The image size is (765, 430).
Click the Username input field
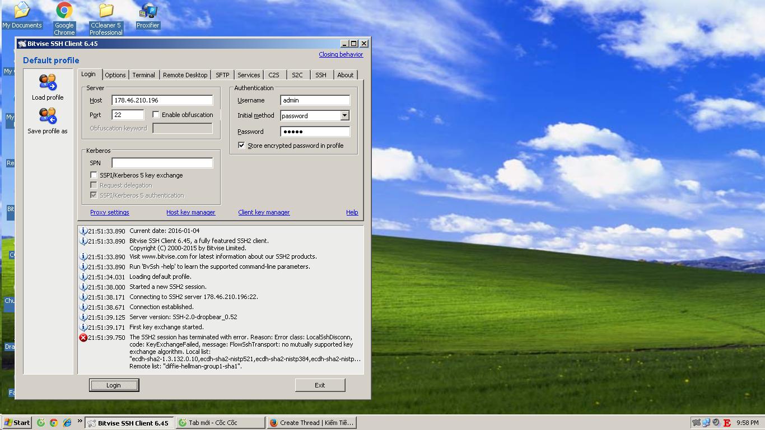click(x=315, y=100)
